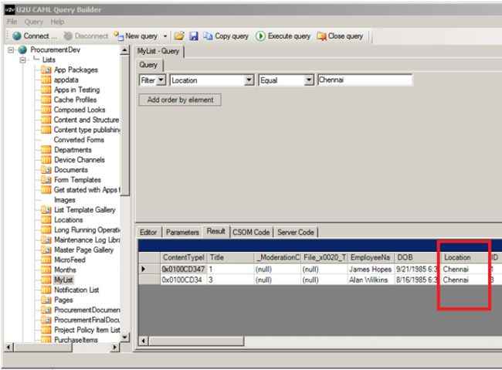Screen dimensions: 502x370
Task: Click the Chennai value input field
Action: tap(365, 80)
